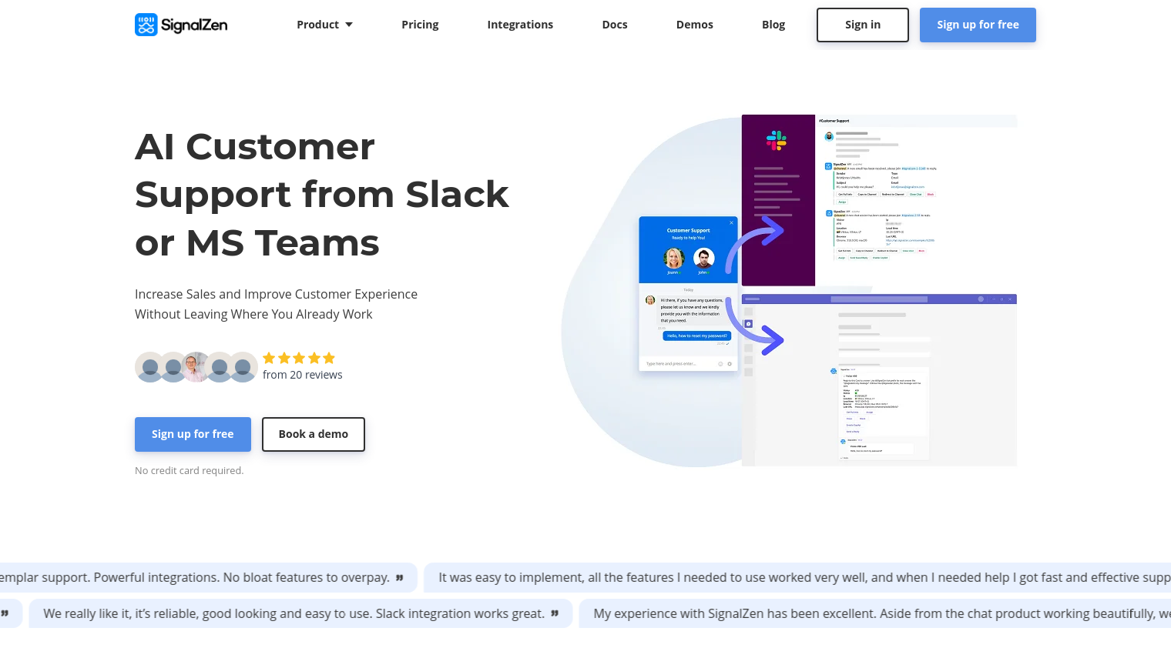Image resolution: width=1171 pixels, height=658 pixels.
Task: Click the testimonial 'It was easy to implement'
Action: point(797,577)
